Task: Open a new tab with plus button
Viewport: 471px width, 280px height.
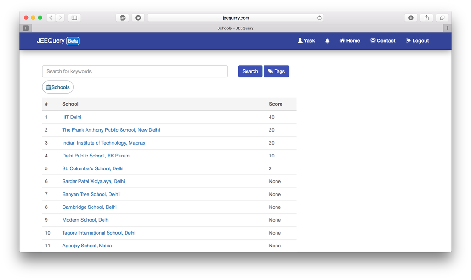Action: point(447,28)
